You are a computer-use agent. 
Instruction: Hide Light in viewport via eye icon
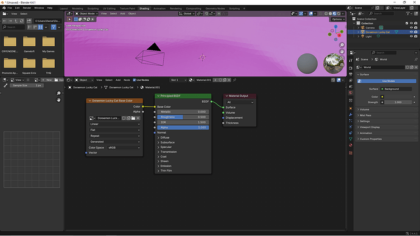point(411,36)
